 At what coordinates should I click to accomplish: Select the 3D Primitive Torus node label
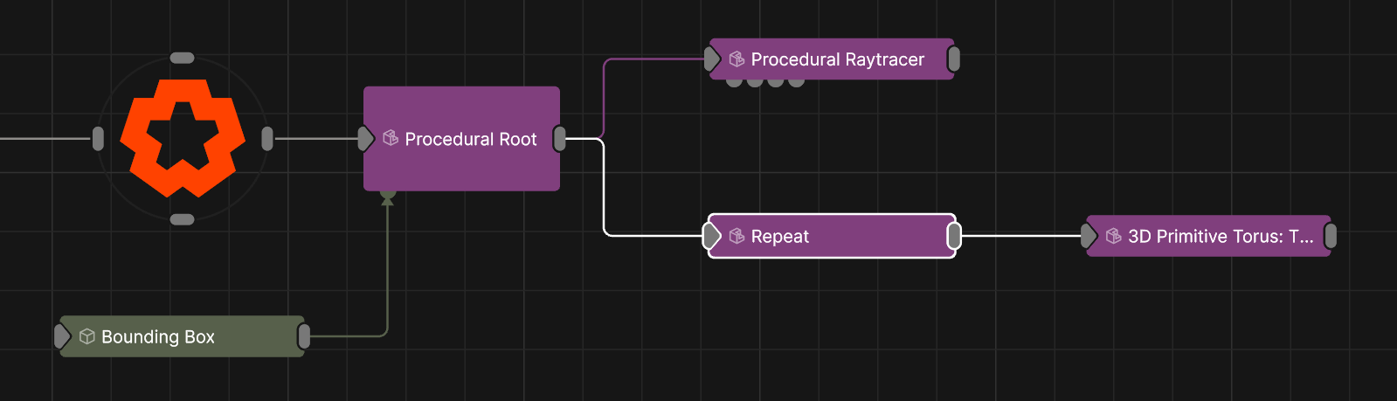[1220, 237]
